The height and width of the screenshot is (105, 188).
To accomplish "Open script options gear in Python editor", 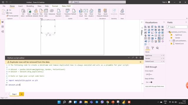I will (x=137, y=58).
